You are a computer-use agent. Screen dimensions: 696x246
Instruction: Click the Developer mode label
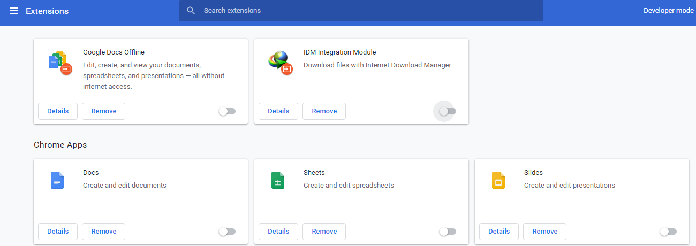pos(668,11)
